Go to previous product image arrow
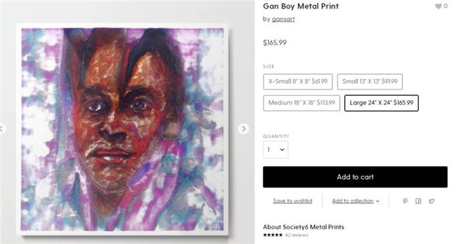 click(2, 129)
